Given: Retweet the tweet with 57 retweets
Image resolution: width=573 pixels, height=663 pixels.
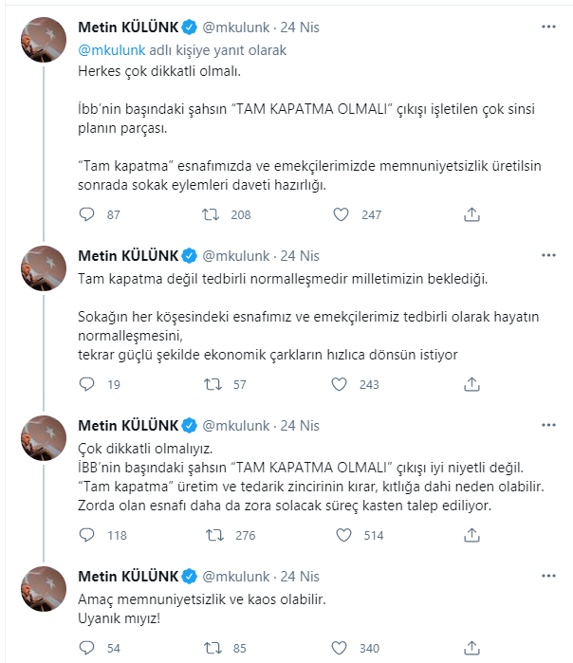Looking at the screenshot, I should 213,384.
